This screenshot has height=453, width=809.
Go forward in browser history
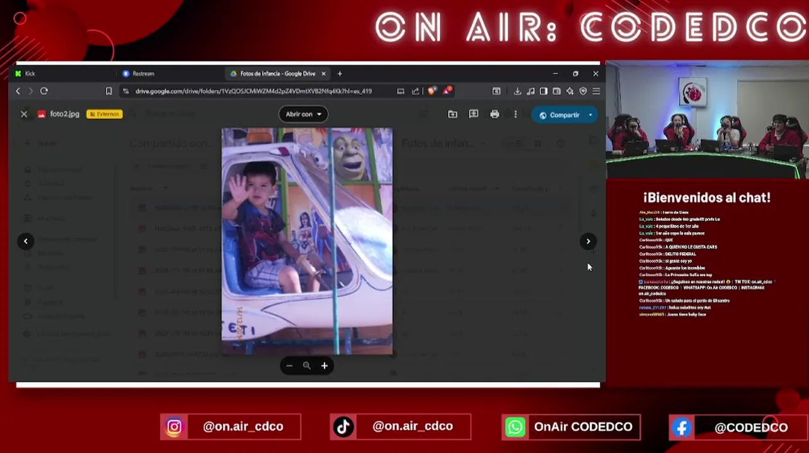click(x=30, y=91)
